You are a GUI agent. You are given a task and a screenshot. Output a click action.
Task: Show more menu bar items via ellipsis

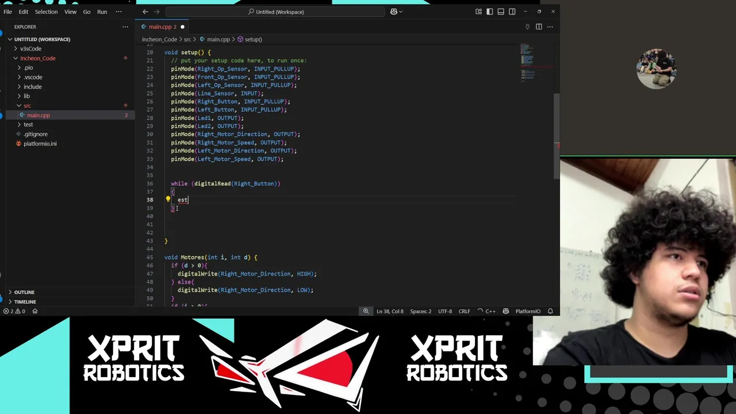pyautogui.click(x=118, y=11)
